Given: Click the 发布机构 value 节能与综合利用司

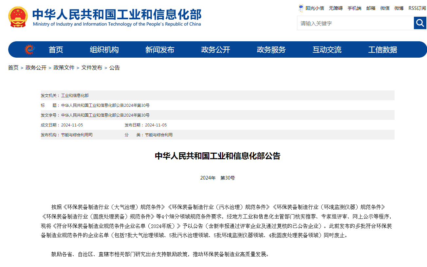Looking at the screenshot, I should pos(77,135).
